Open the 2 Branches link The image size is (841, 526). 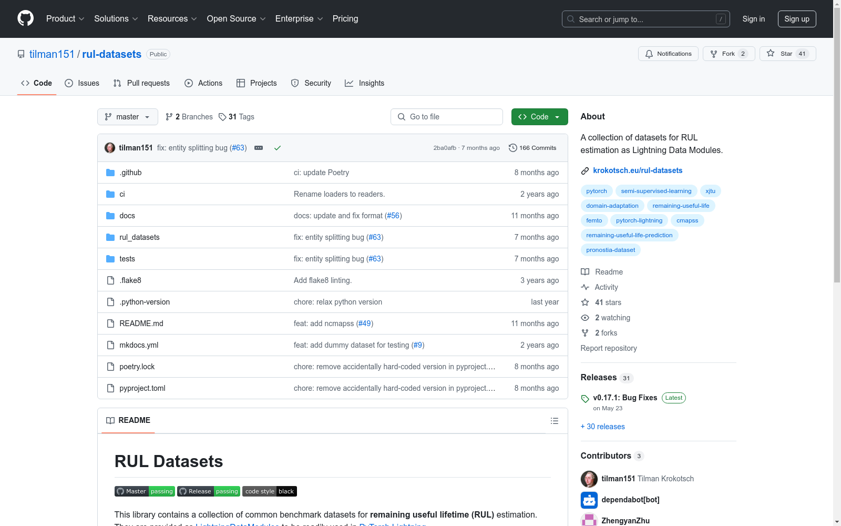(x=189, y=117)
